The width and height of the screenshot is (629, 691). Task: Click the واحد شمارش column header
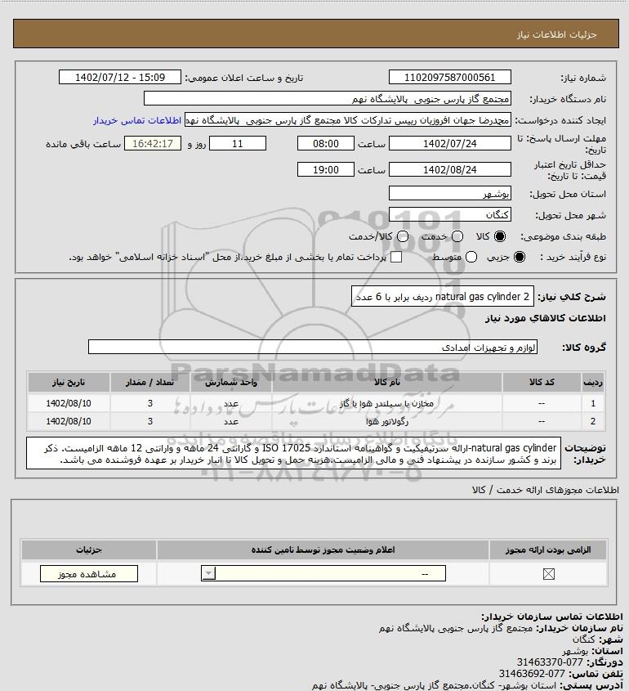tap(230, 383)
